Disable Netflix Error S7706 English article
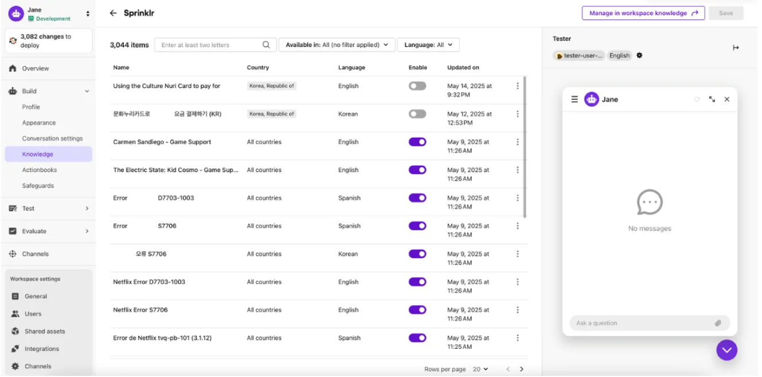The width and height of the screenshot is (762, 377). click(417, 310)
